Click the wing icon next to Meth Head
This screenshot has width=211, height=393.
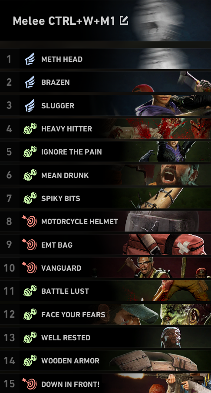(30, 59)
